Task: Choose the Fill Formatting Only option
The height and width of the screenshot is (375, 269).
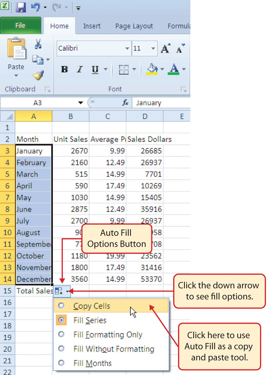Action: pos(61,335)
